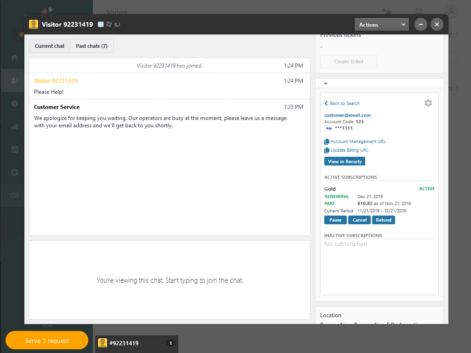The image size is (471, 353).
Task: Collapse the Recurly panel with the chevron
Action: pos(326,84)
